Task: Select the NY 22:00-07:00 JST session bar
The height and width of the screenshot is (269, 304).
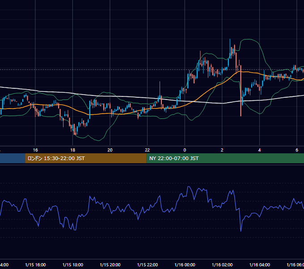Action: 225,158
